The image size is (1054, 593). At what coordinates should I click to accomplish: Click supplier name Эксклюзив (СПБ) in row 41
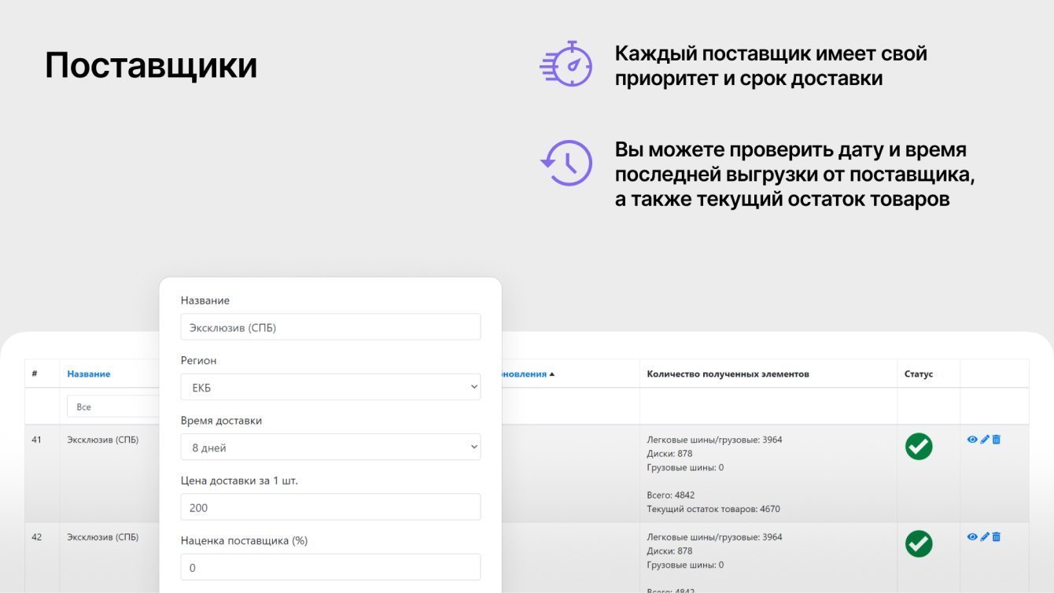click(x=103, y=440)
